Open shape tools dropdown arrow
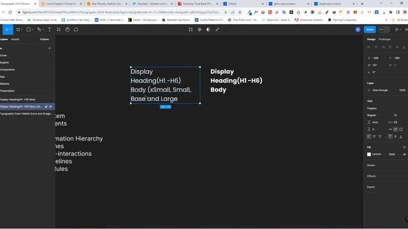The height and width of the screenshot is (229, 408). 33,30
